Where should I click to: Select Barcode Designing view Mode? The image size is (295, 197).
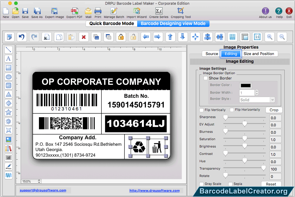173,24
